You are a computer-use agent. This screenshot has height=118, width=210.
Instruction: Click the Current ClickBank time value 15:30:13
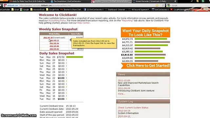pos(71,106)
